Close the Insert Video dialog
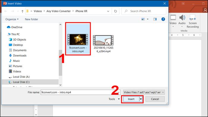Viewport: 208px width, 117px height. 165,4
